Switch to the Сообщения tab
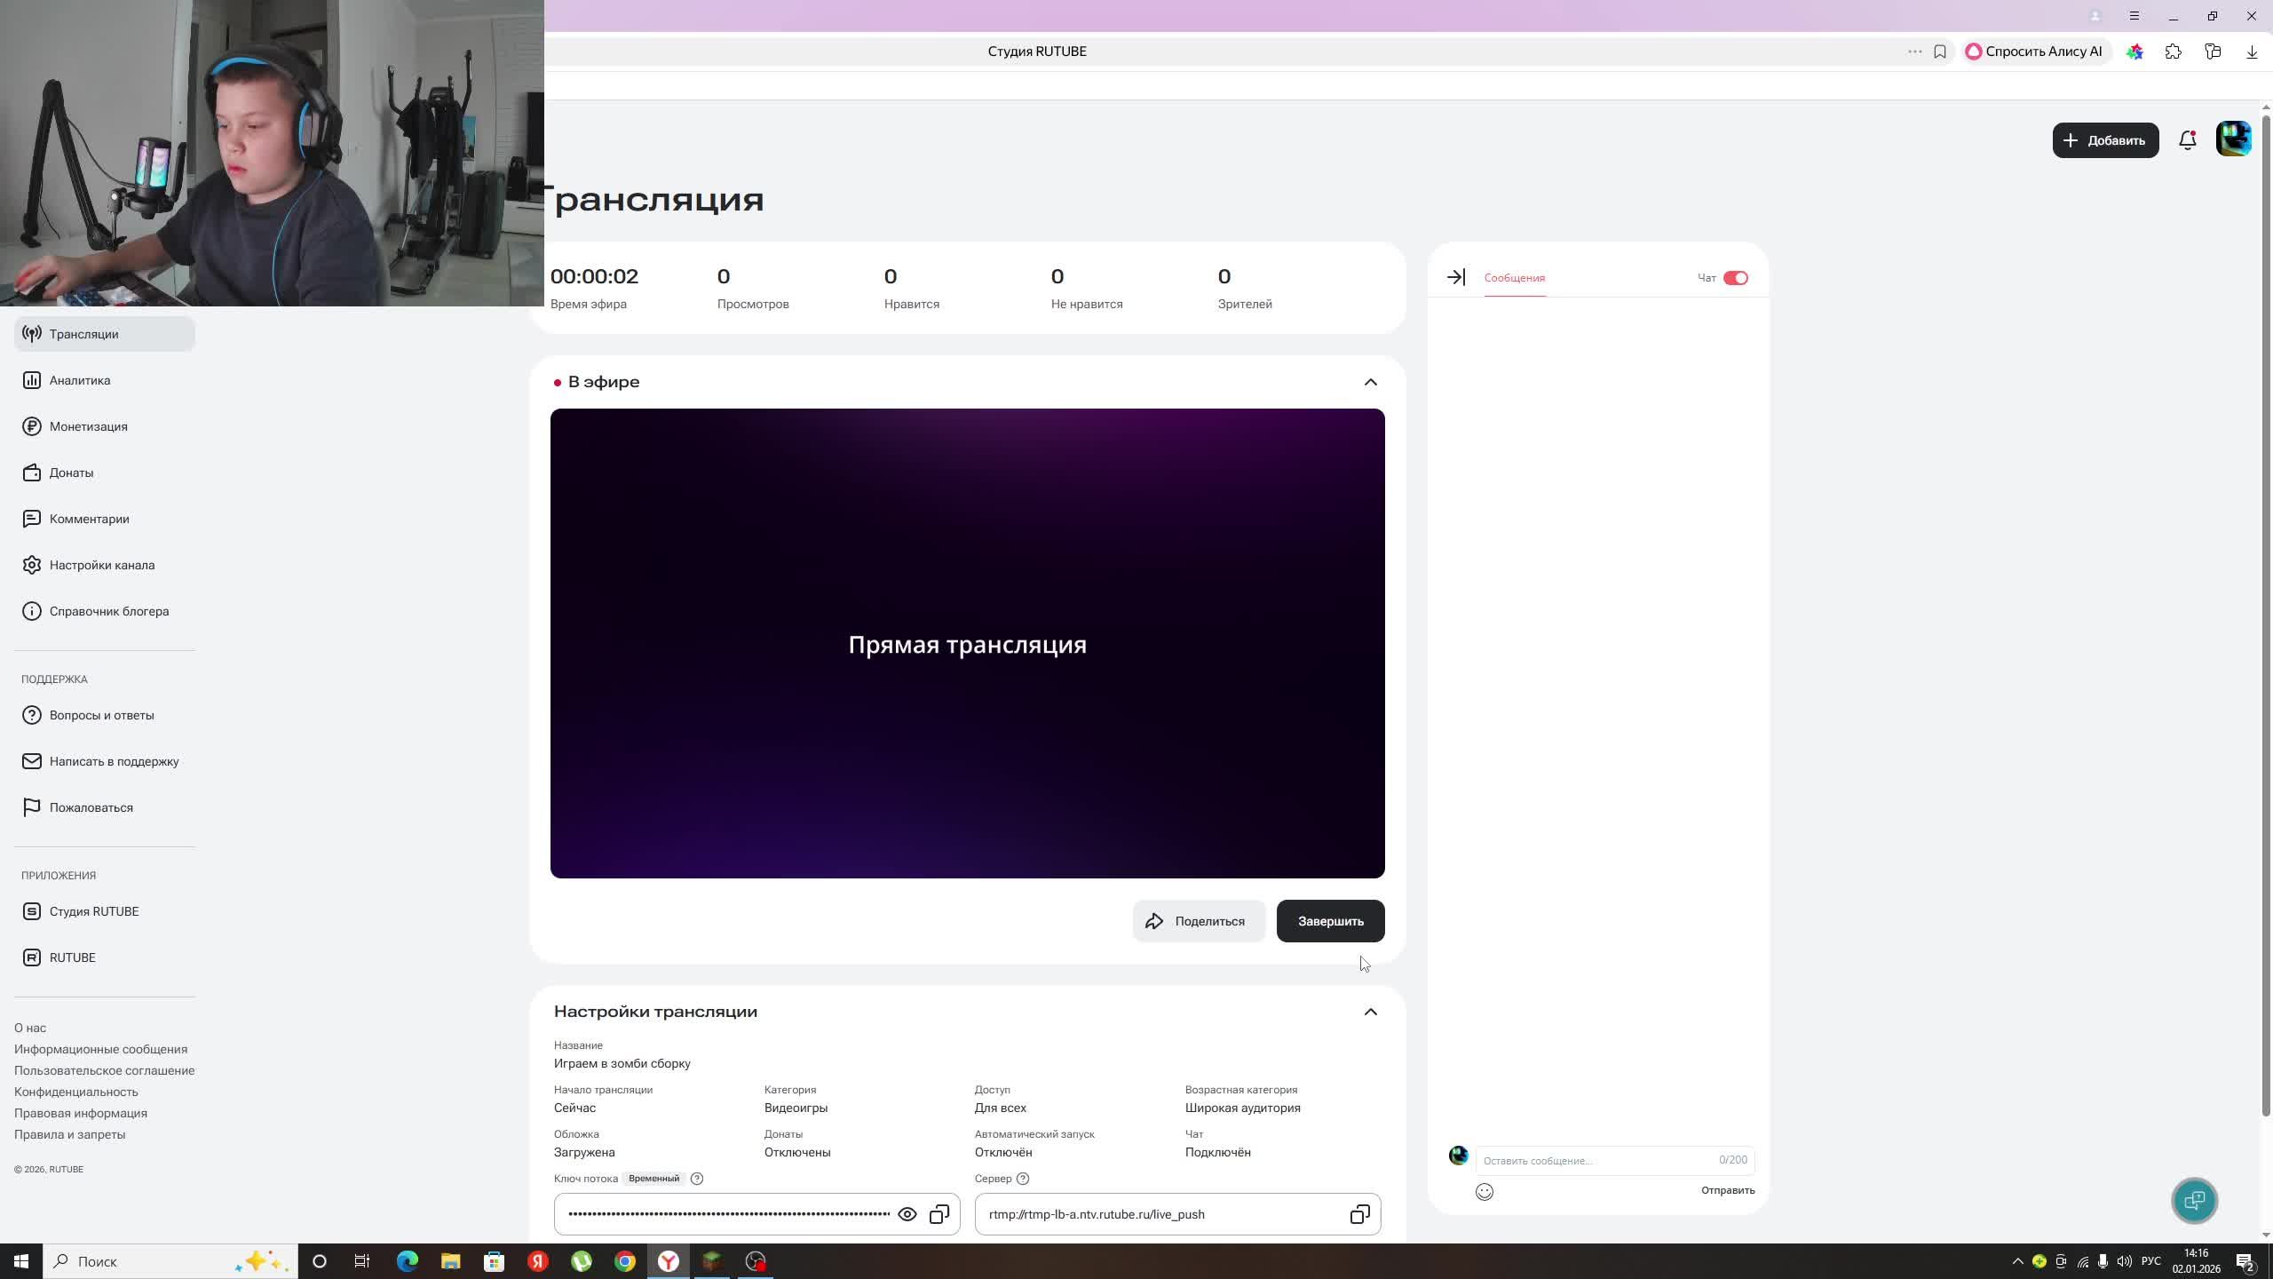This screenshot has width=2273, height=1279. coord(1515,278)
